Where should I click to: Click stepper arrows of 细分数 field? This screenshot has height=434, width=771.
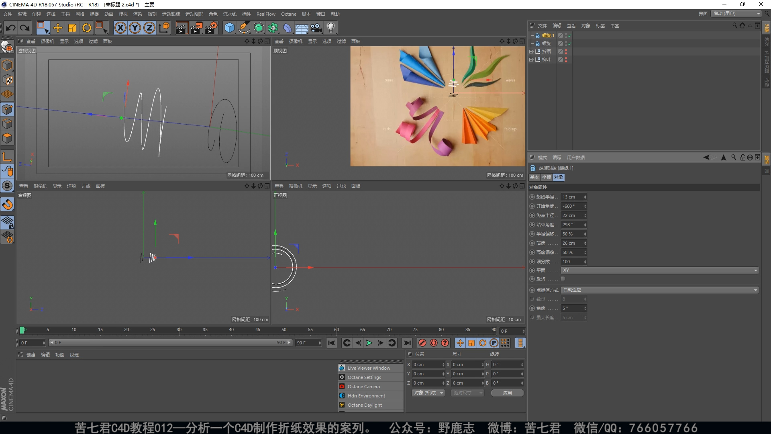click(585, 262)
